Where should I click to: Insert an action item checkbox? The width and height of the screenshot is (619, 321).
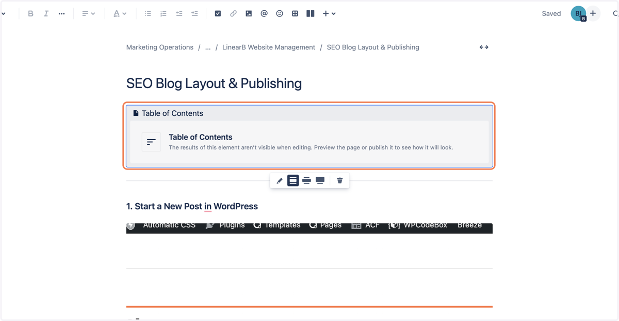tap(218, 13)
